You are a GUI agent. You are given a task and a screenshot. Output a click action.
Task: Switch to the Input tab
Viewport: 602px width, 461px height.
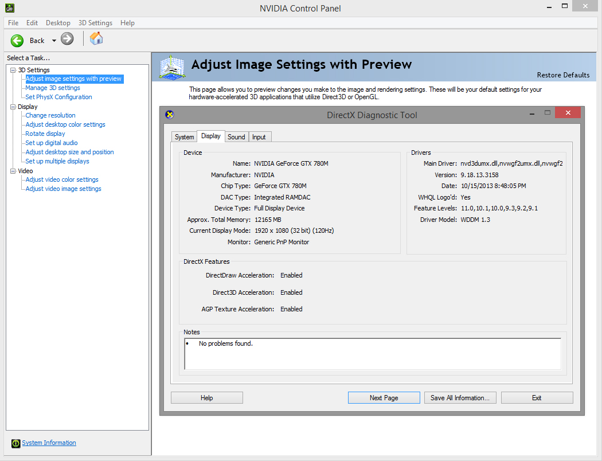click(259, 137)
